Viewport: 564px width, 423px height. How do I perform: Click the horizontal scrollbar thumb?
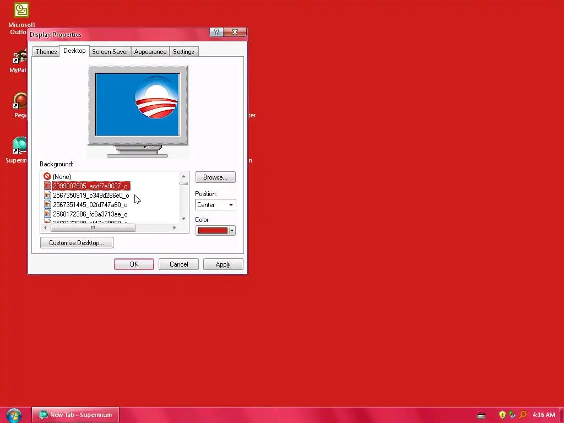pos(93,227)
